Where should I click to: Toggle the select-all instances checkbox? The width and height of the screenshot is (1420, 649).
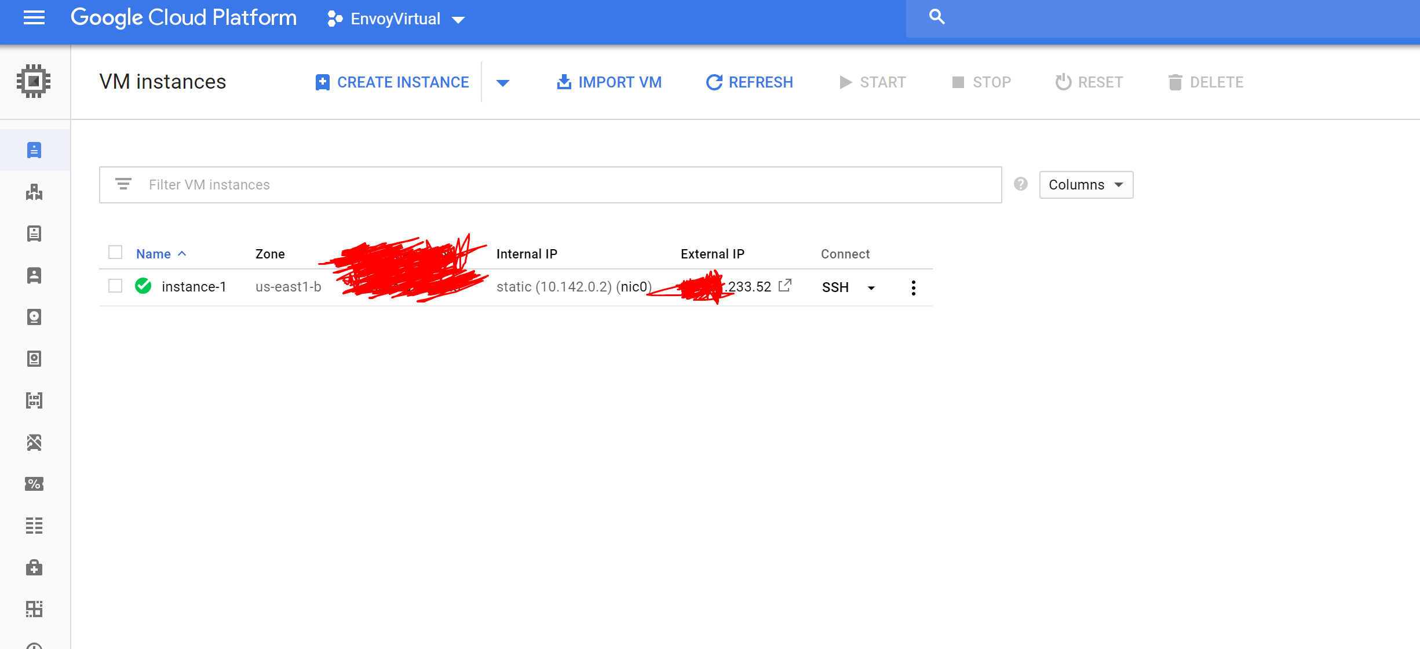pyautogui.click(x=115, y=253)
